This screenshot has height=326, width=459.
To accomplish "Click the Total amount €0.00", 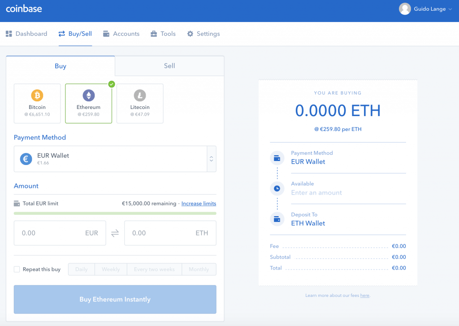I will pos(398,268).
